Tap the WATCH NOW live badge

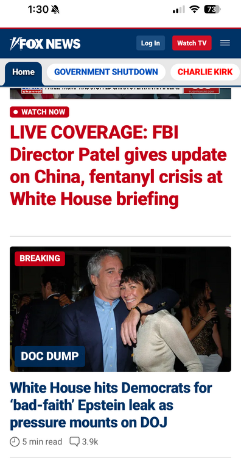pos(40,112)
